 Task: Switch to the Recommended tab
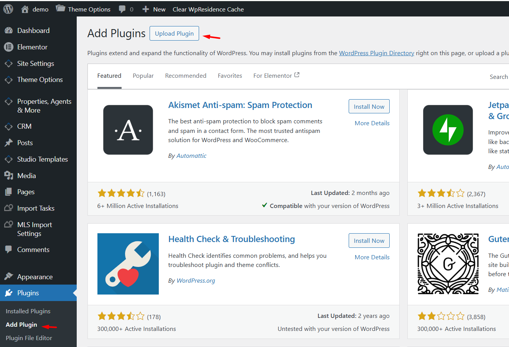click(x=186, y=76)
